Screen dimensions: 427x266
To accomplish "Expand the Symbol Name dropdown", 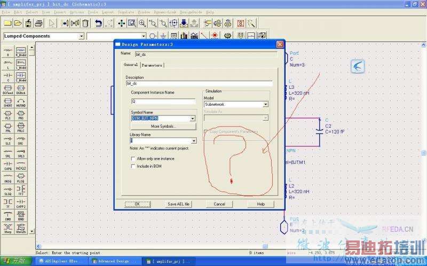I will [x=193, y=119].
